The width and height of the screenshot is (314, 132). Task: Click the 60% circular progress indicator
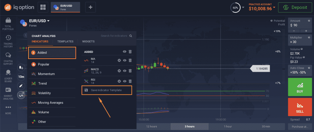(x=235, y=8)
